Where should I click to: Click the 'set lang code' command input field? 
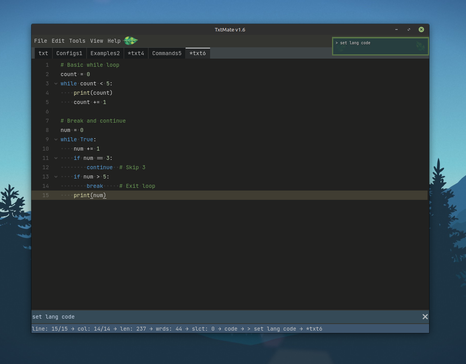[225, 317]
